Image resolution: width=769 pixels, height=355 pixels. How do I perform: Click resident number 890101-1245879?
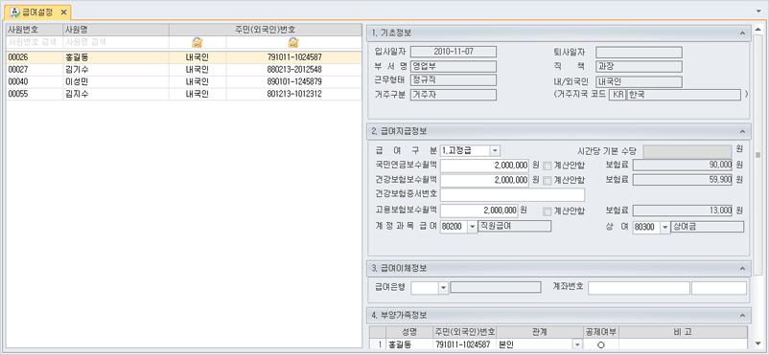[294, 81]
